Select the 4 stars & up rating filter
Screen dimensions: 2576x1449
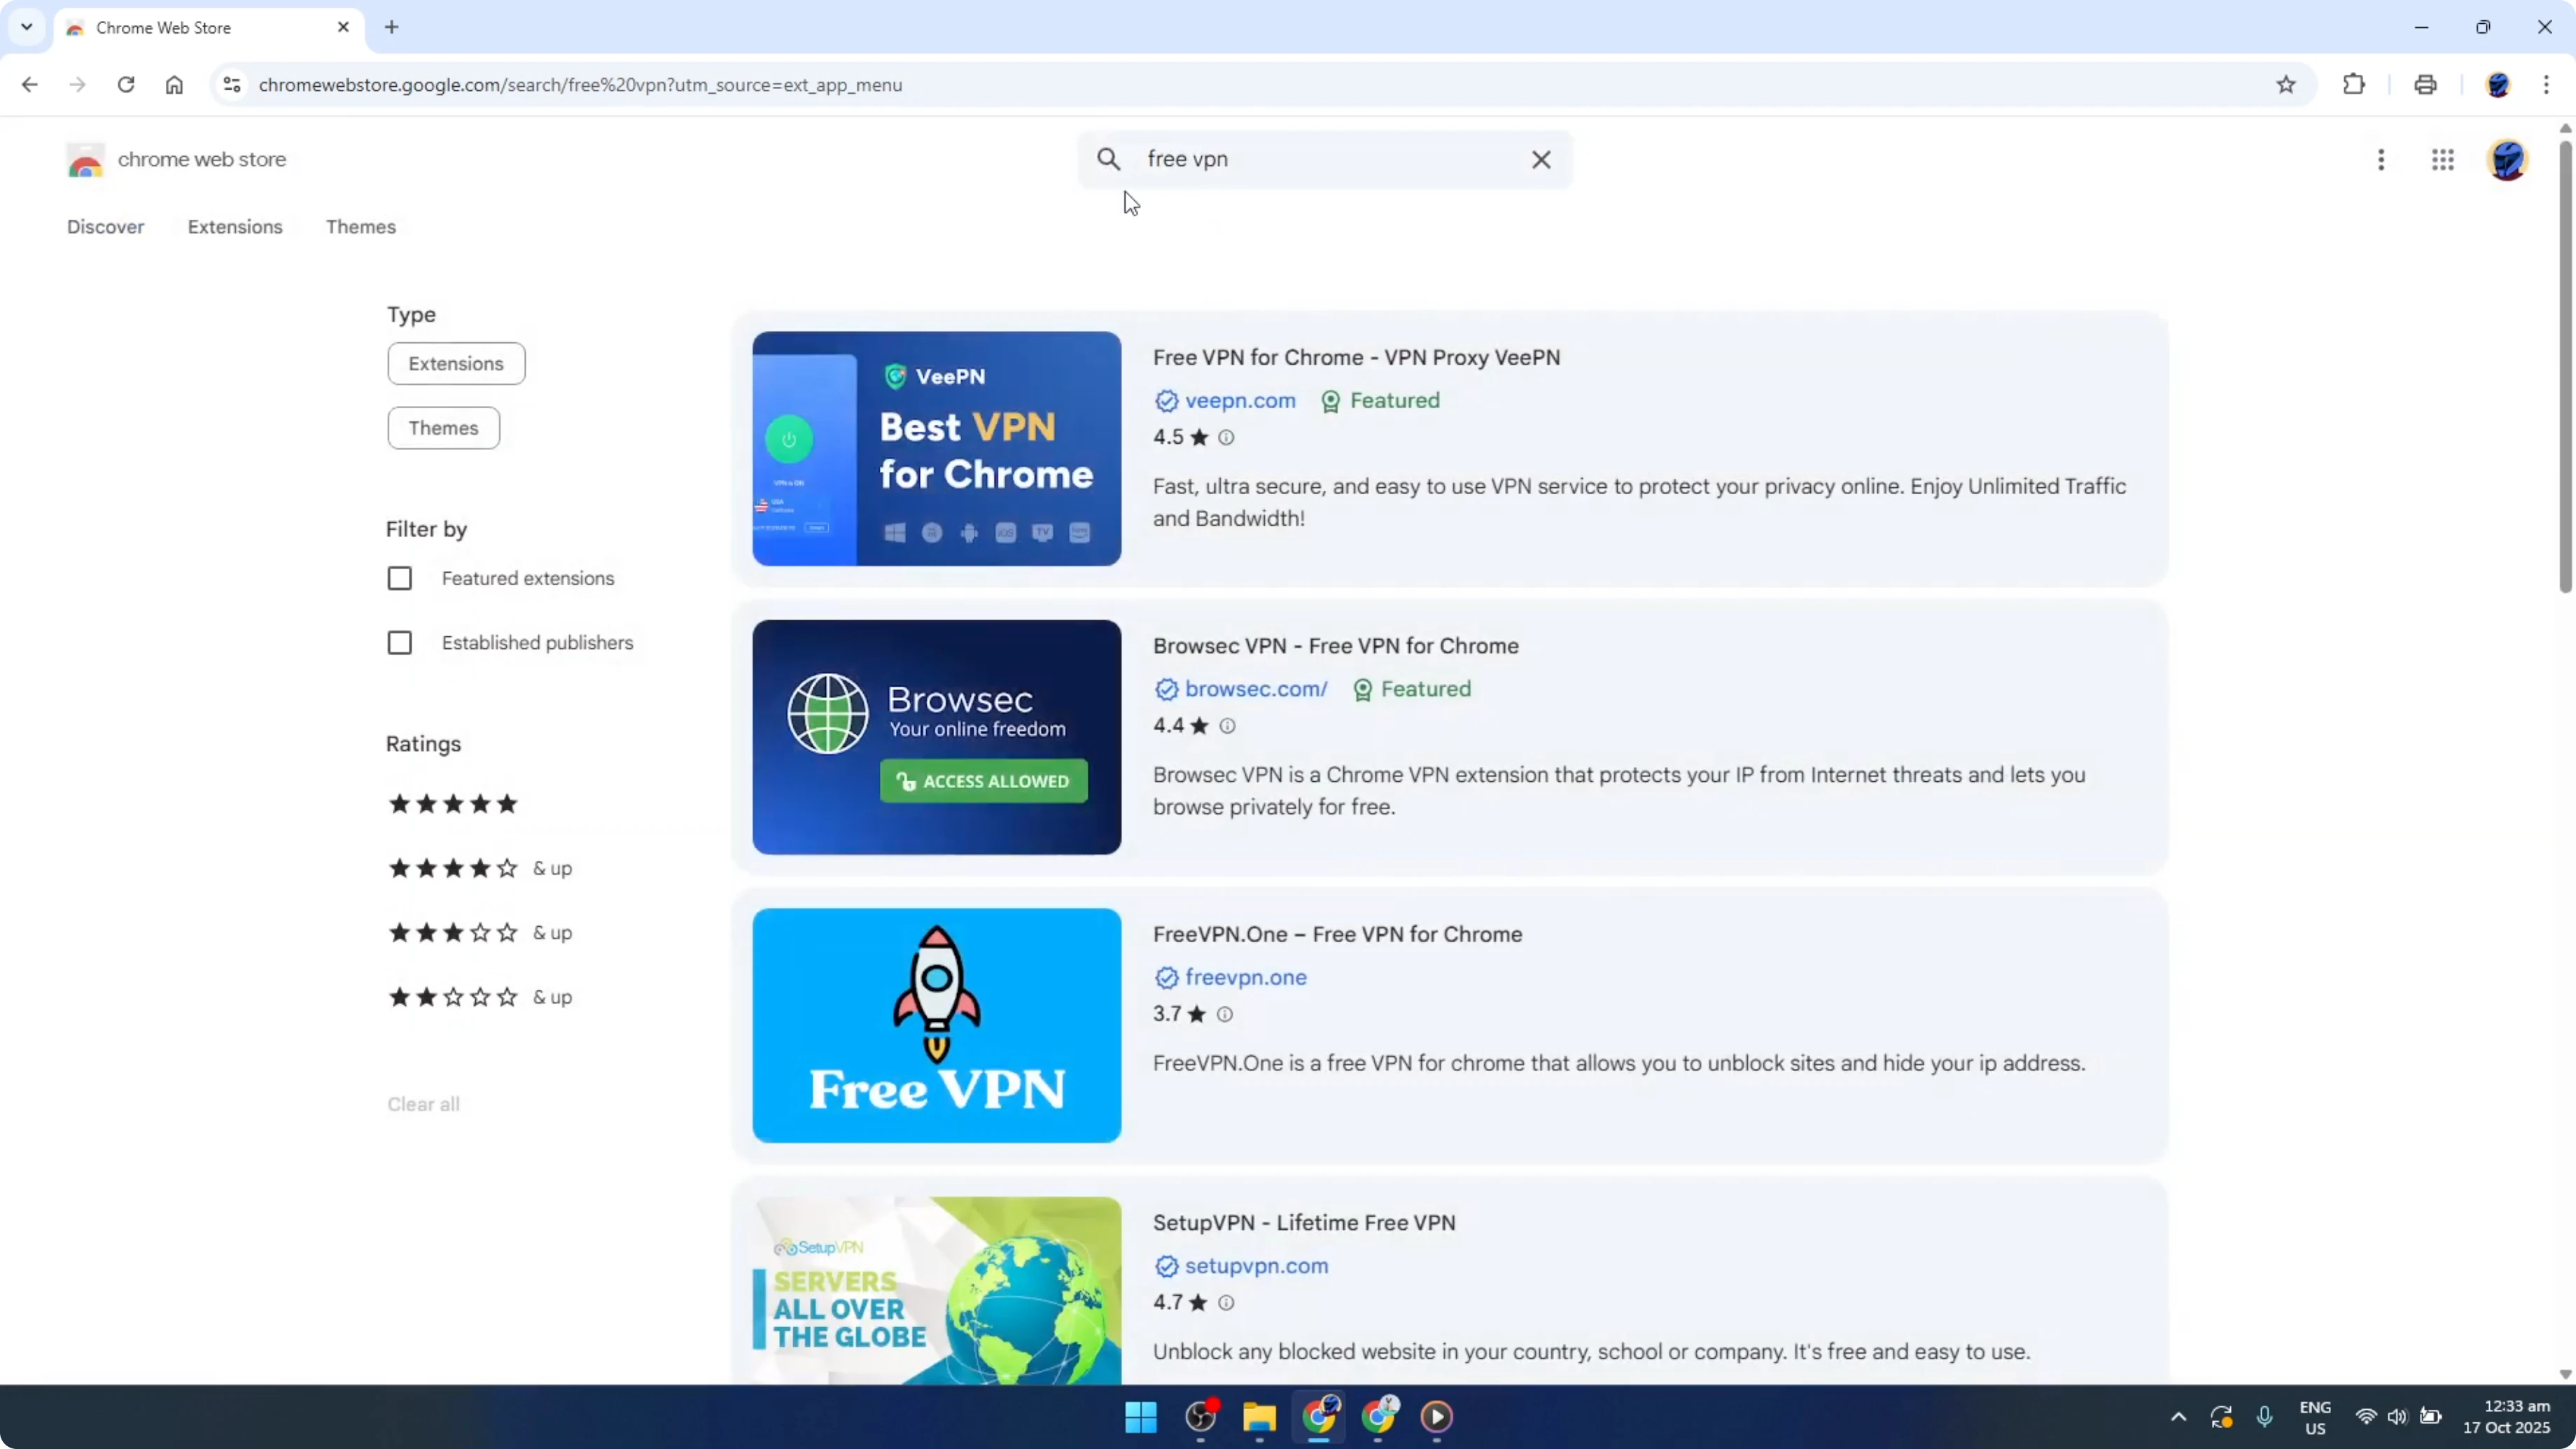[452, 868]
